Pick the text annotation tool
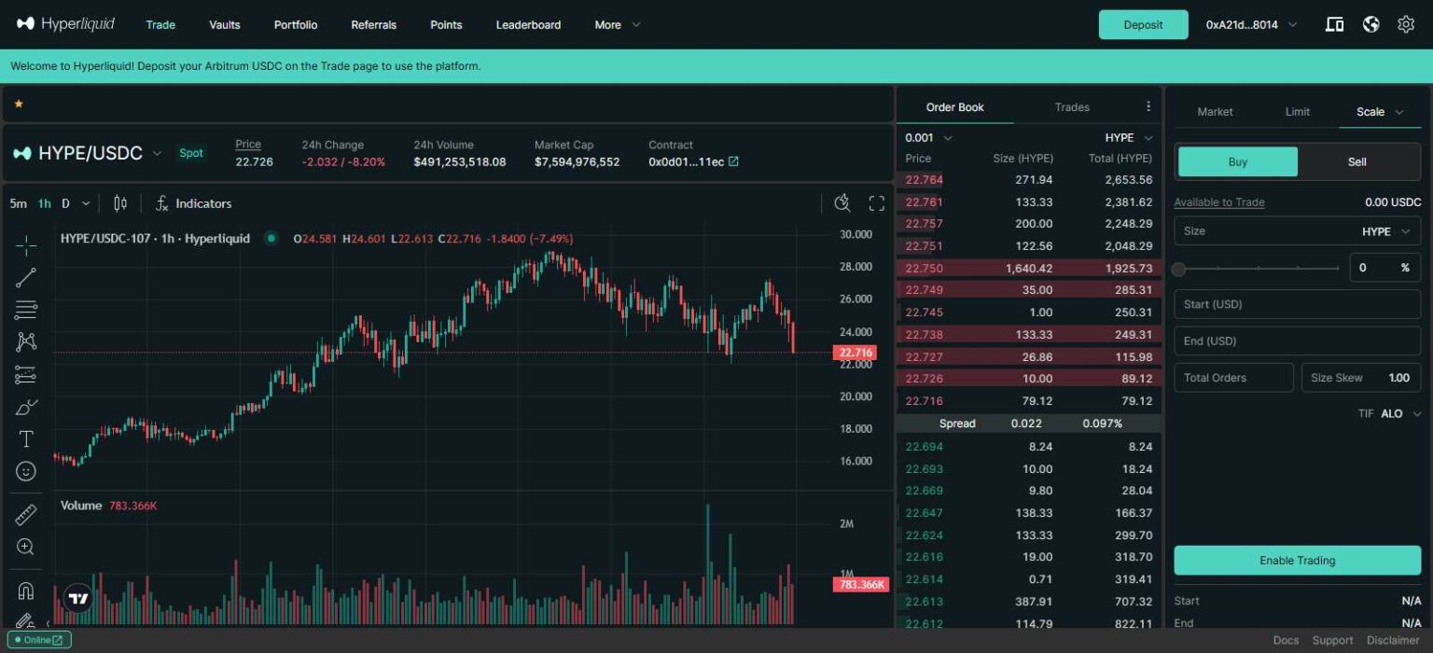 (x=26, y=439)
